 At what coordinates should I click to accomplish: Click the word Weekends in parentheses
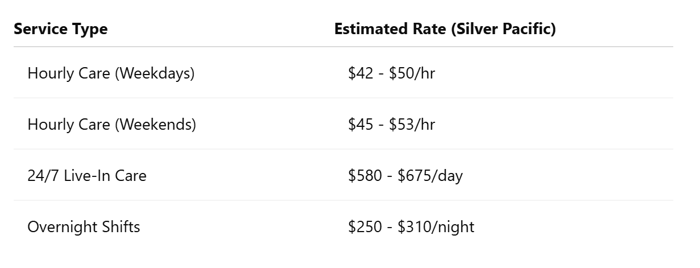(156, 125)
